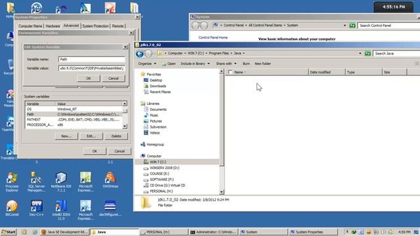Click refresh icon in System window address bar
Screen dimensions: 420x236
tap(352, 26)
